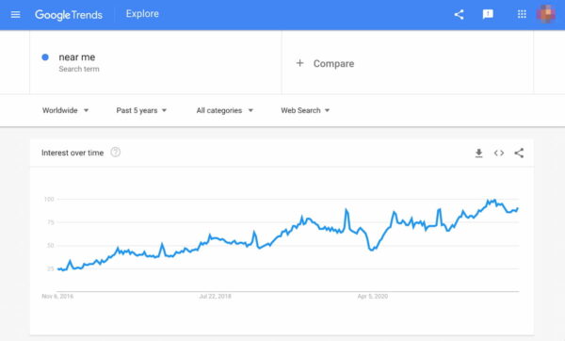Expand the Worldwide region dropdown
The height and width of the screenshot is (341, 565).
tap(65, 110)
